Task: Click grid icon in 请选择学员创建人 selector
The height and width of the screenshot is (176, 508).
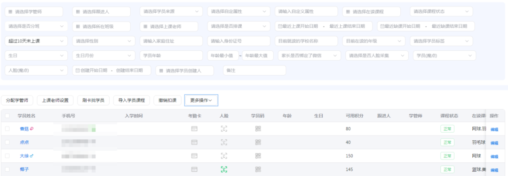Action: tap(161, 71)
